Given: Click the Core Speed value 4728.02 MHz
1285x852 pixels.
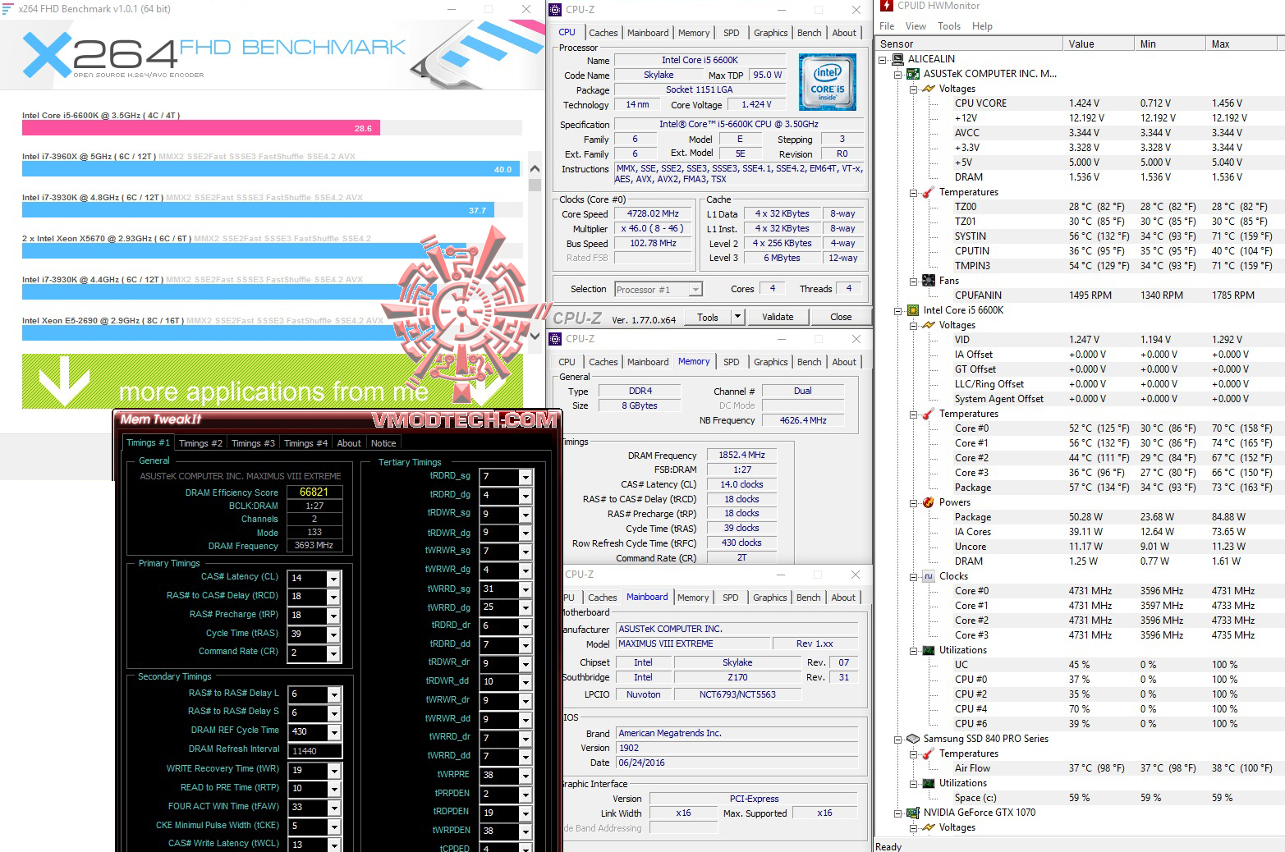Looking at the screenshot, I should click(653, 214).
